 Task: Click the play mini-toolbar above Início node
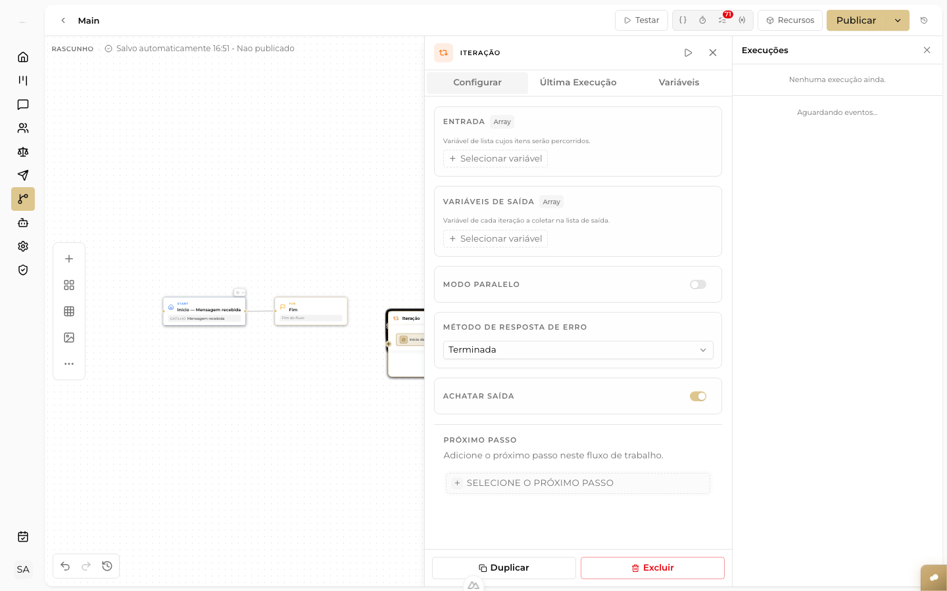coord(239,293)
